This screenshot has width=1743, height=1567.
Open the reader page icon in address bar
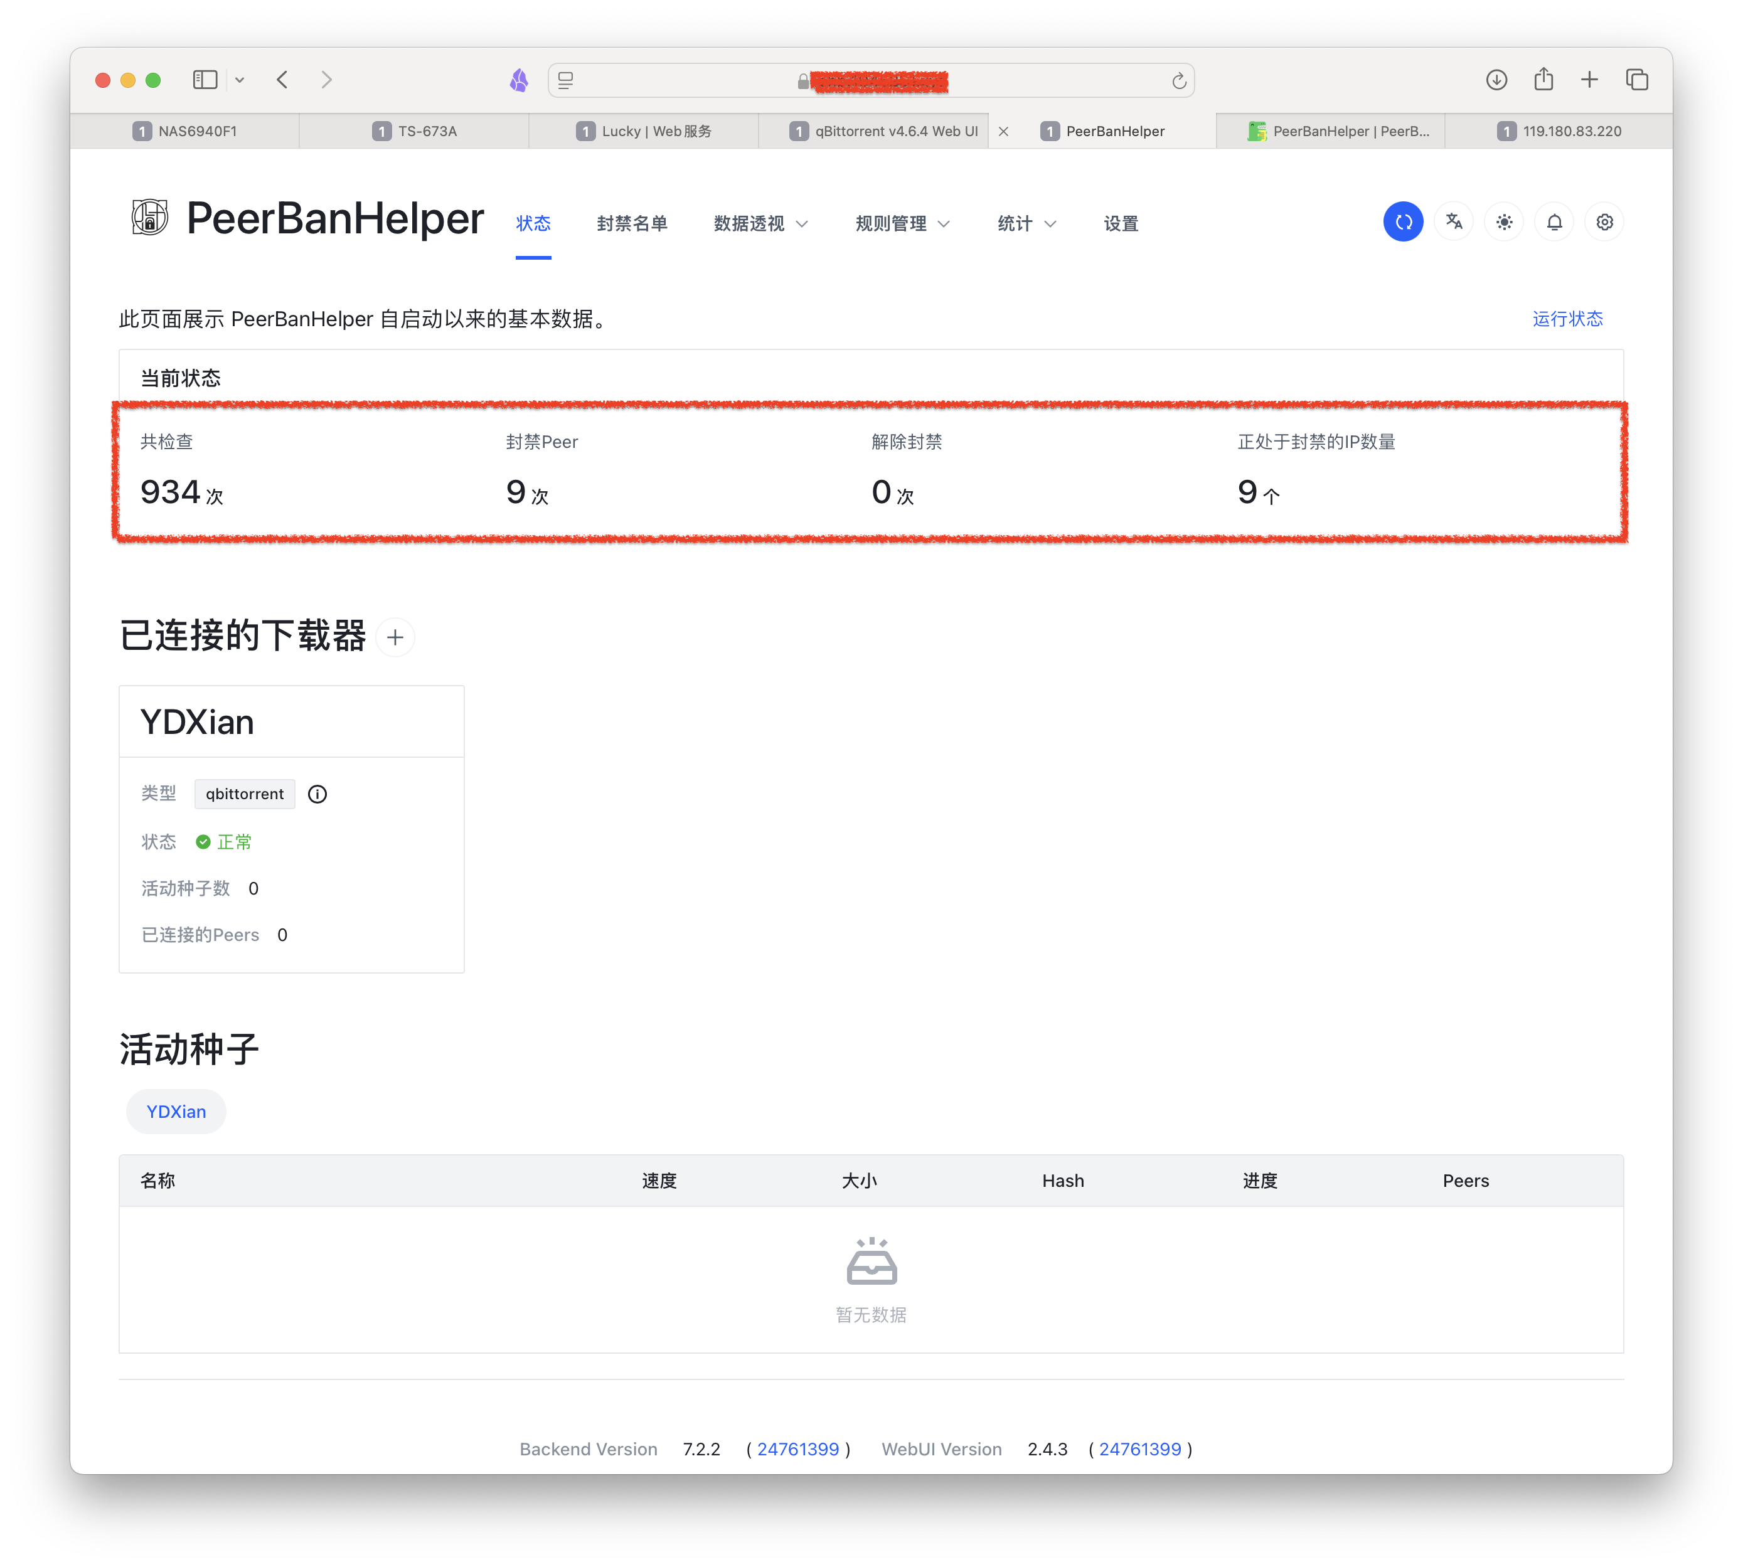(566, 80)
